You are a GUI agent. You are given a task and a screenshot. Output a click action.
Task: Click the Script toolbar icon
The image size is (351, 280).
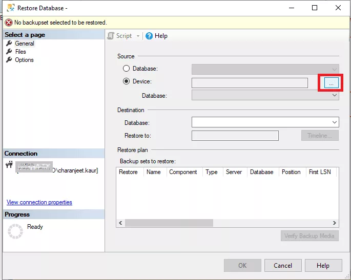(x=110, y=36)
